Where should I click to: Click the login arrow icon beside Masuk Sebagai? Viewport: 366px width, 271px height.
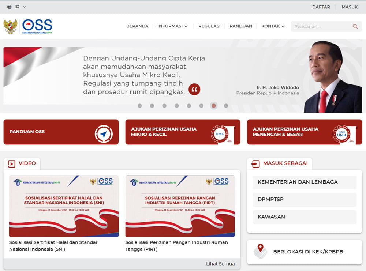coord(255,164)
